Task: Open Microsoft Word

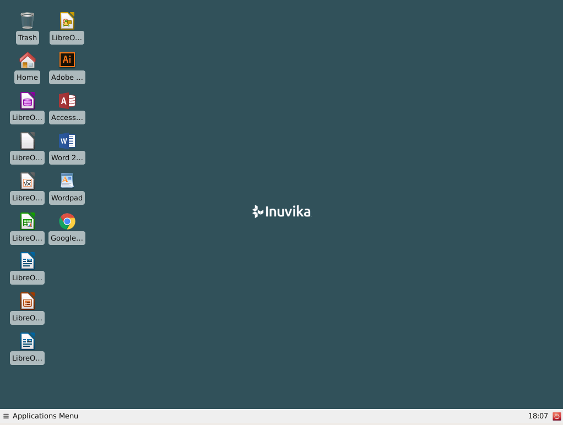Action: coord(67,141)
